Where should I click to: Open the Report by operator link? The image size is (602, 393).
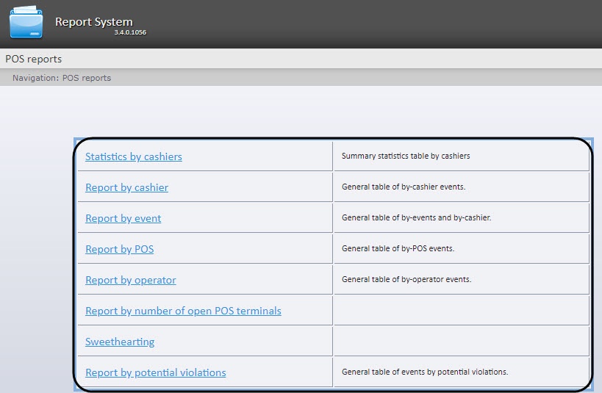130,280
